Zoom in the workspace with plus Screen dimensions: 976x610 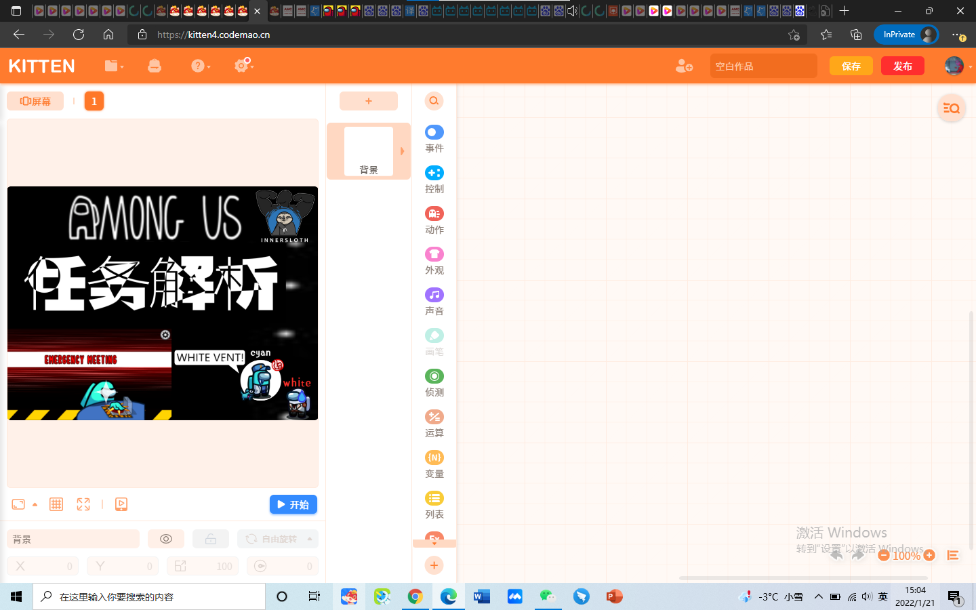[929, 555]
